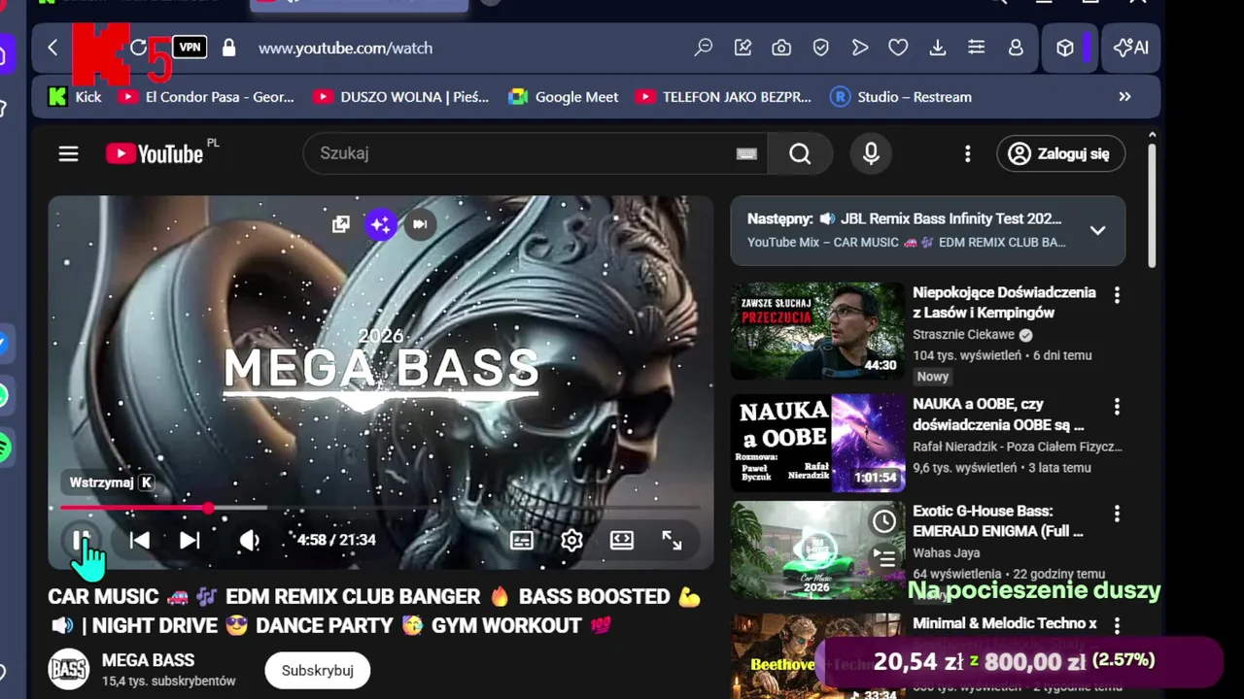Click the 4:58 / 21:34 time display
Screen dimensions: 1244x699
click(336, 540)
